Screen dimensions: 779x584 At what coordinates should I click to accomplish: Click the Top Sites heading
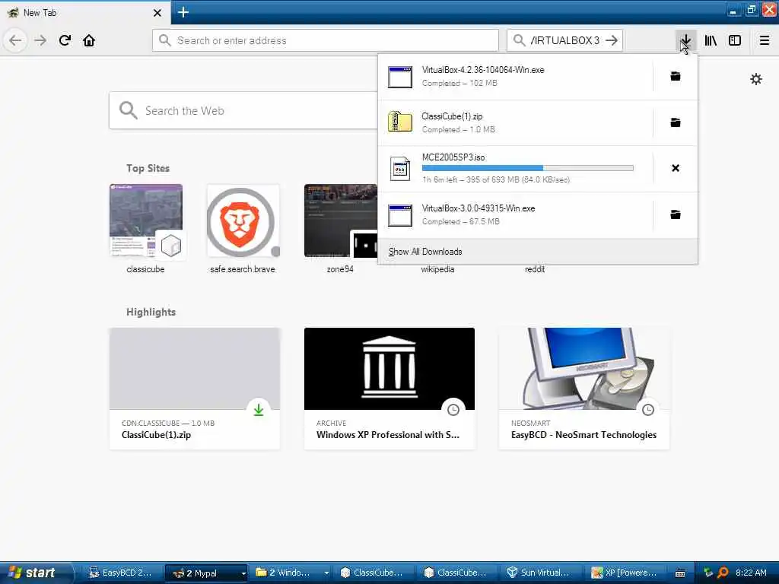pyautogui.click(x=148, y=168)
